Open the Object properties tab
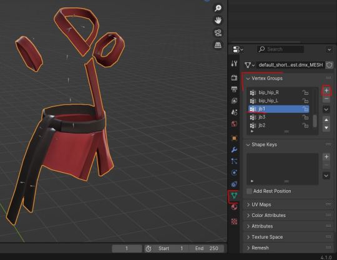337x260 pixels. [234, 138]
